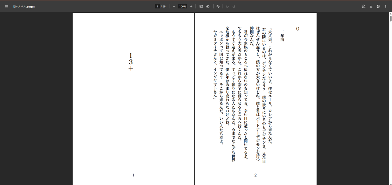
Task: Download the PDF file
Action: (371, 6)
